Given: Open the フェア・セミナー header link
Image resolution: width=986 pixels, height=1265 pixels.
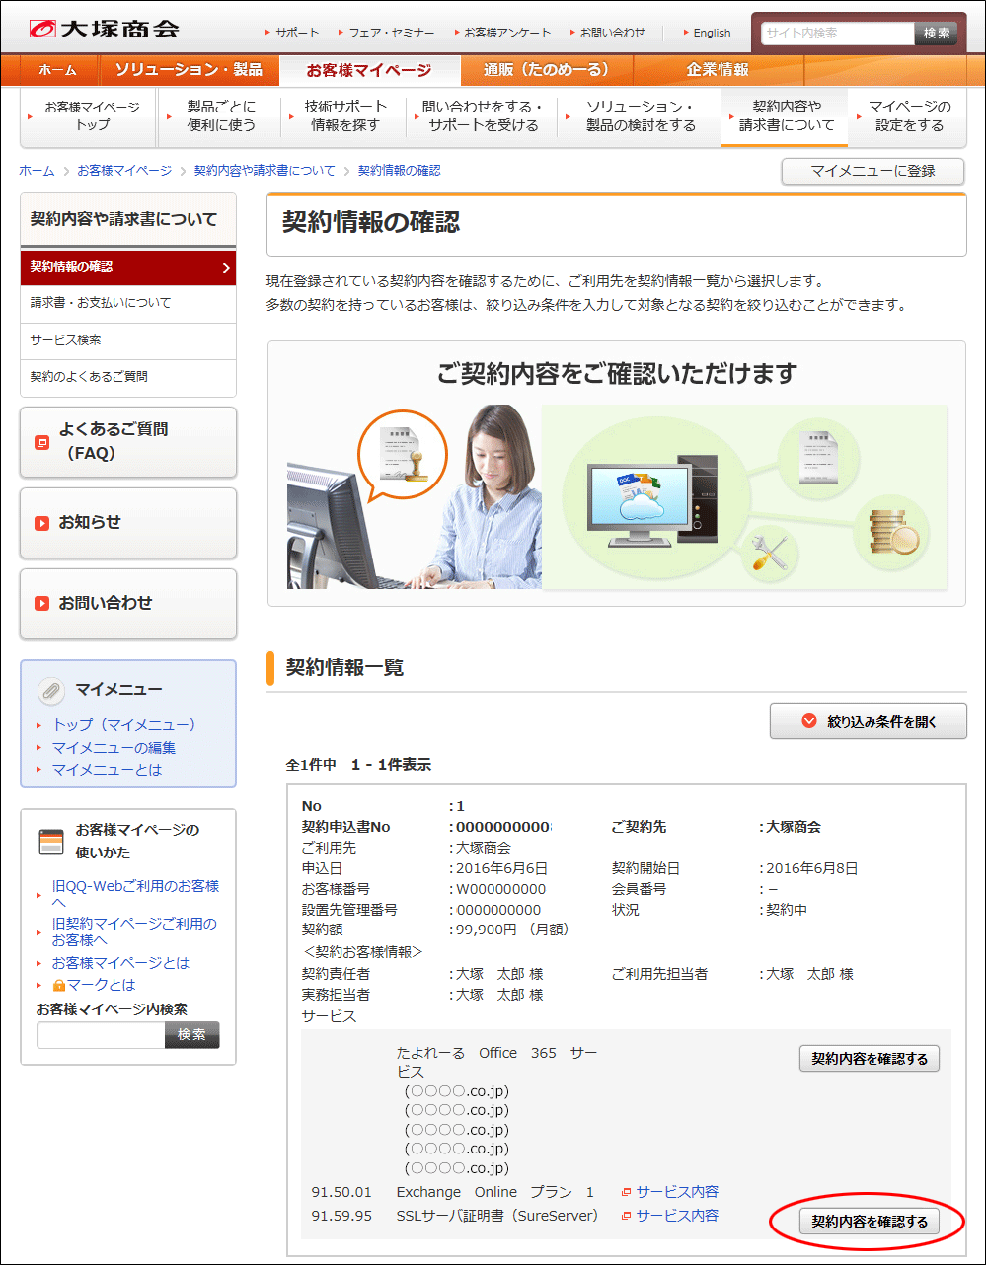Looking at the screenshot, I should pos(390,33).
